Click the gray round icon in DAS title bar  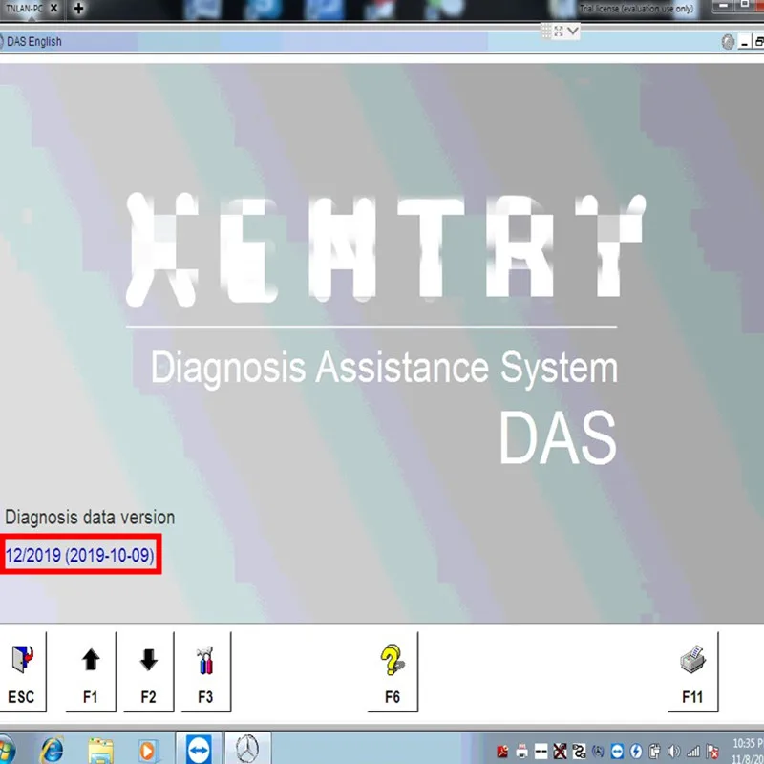click(728, 42)
